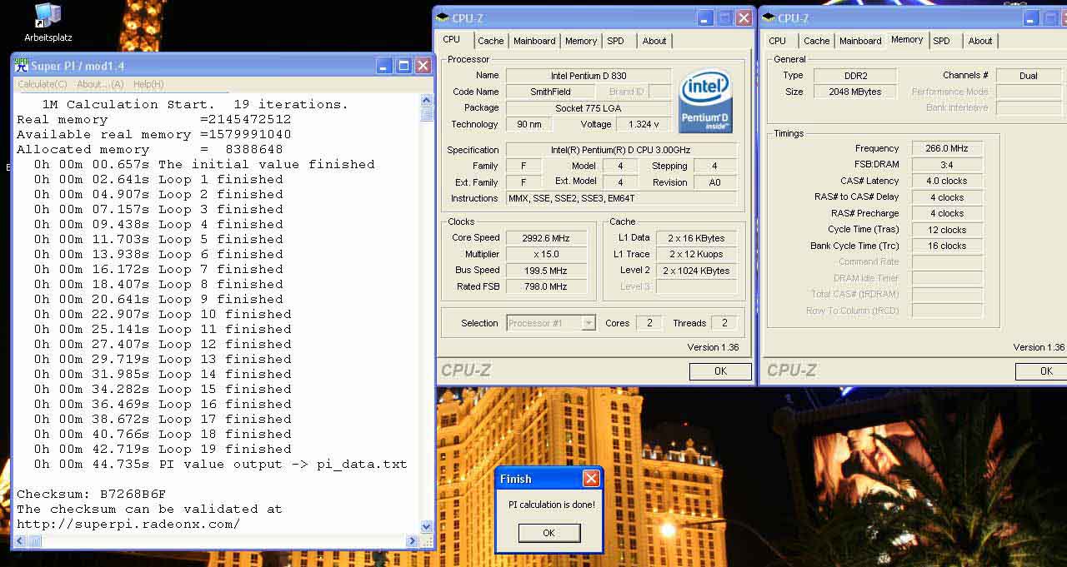The image size is (1067, 567).
Task: Click the Checksum: B7268B6F line
Action: point(92,494)
